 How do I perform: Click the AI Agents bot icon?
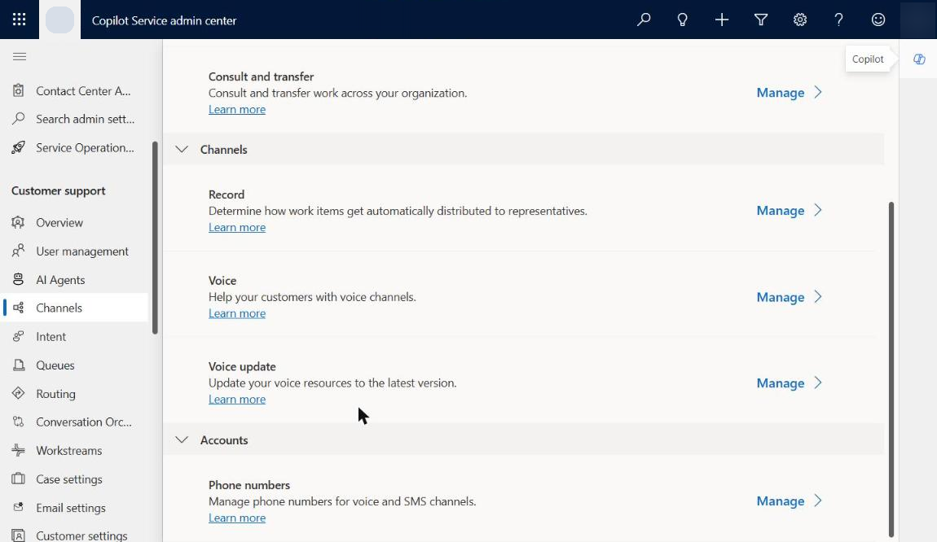19,279
